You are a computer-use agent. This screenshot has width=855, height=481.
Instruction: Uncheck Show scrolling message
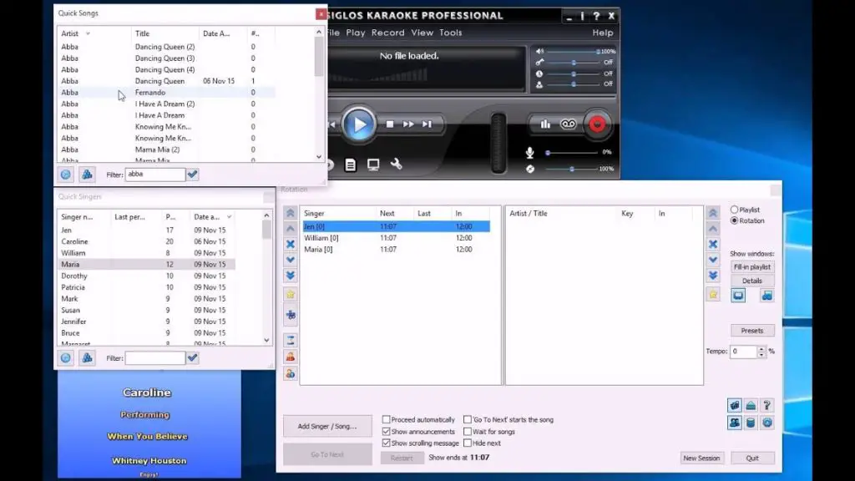point(386,443)
